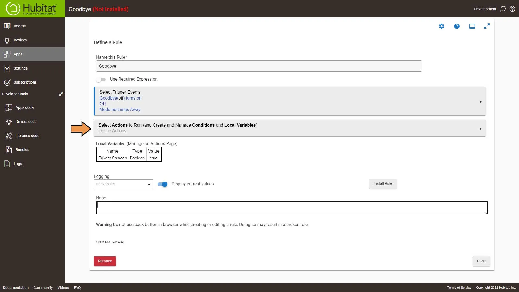Open header help circle icon

click(512, 9)
